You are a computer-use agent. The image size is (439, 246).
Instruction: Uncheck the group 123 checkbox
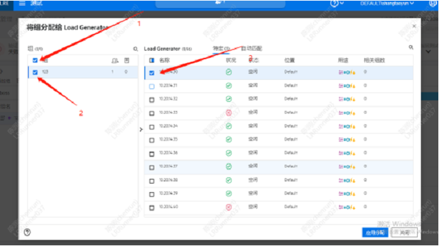point(35,72)
